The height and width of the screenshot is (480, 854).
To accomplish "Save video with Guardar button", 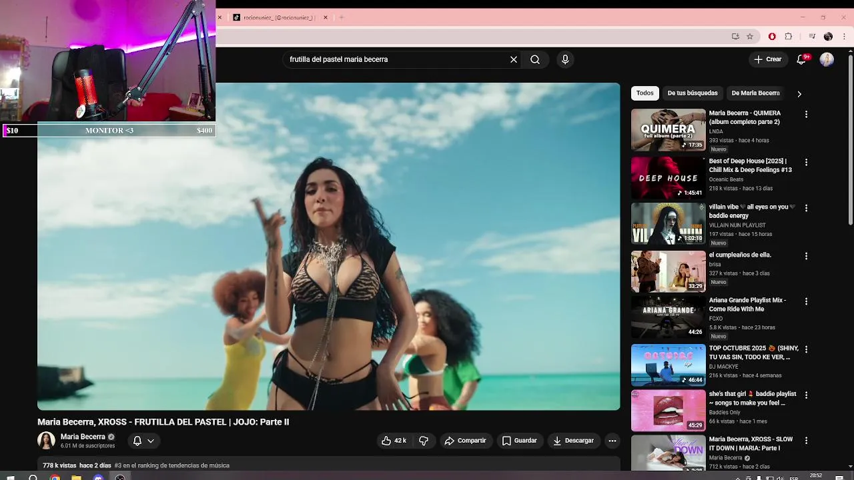I will (519, 441).
